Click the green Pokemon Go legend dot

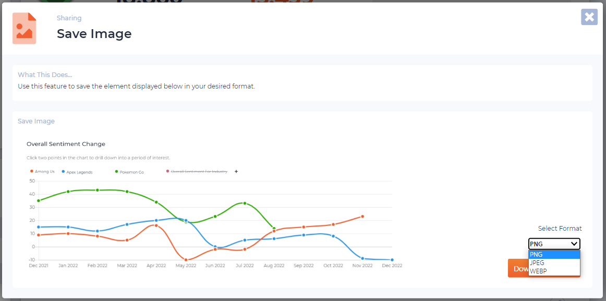(116, 171)
